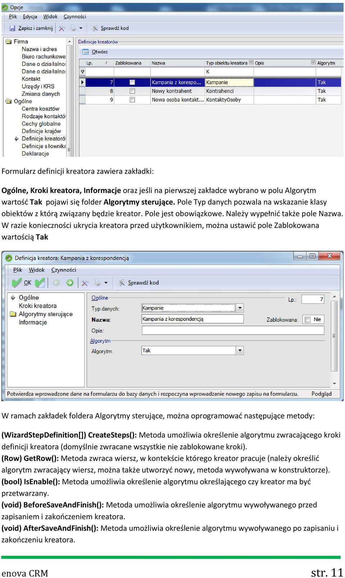Toggle Zablokowana checkbox for Nowa osoba kontakt row
345x578 pixels.
point(132,100)
